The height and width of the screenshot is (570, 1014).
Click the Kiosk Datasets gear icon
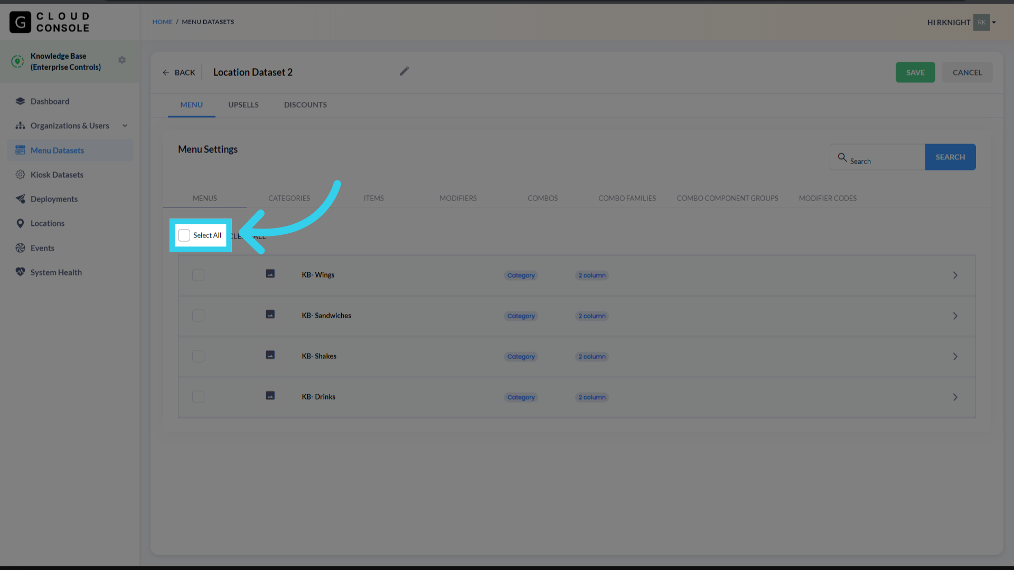pos(20,175)
